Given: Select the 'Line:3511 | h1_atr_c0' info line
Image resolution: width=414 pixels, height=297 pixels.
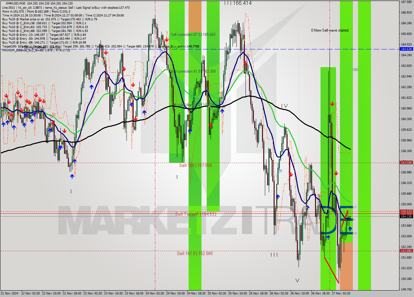Looking at the screenshot, I should (x=66, y=7).
